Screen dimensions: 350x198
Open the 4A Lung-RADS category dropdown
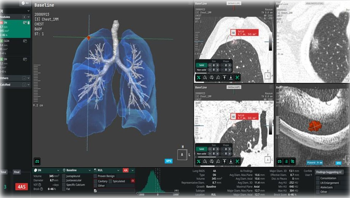click(128, 170)
